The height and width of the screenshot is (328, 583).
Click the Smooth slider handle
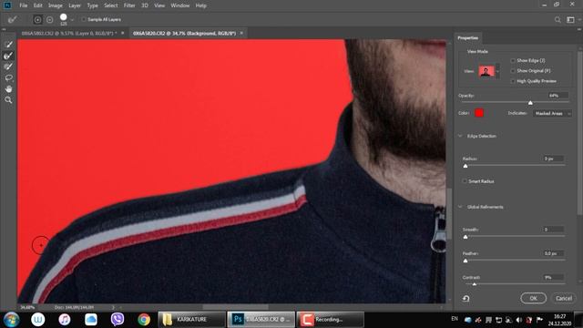click(465, 237)
